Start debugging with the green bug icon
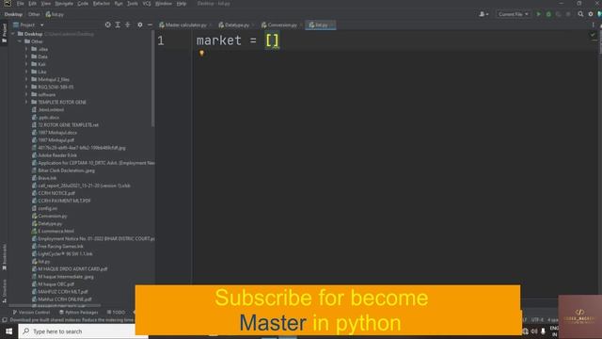The image size is (602, 339). (548, 14)
